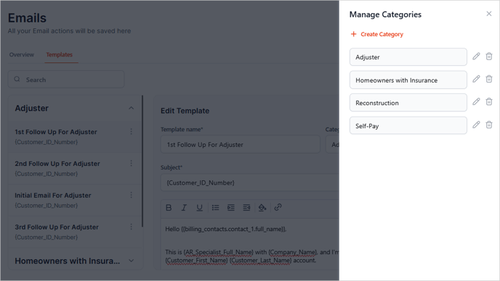This screenshot has height=281, width=500.
Task: Switch to the Templates tab
Action: pos(60,54)
